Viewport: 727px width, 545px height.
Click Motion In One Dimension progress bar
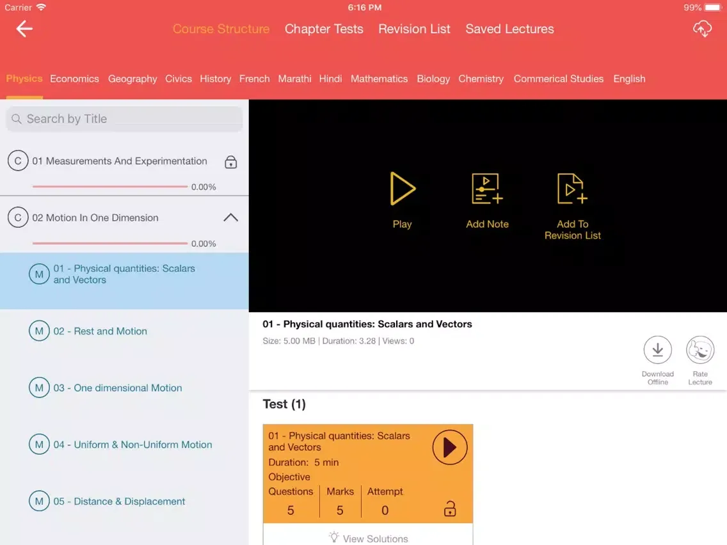click(110, 243)
